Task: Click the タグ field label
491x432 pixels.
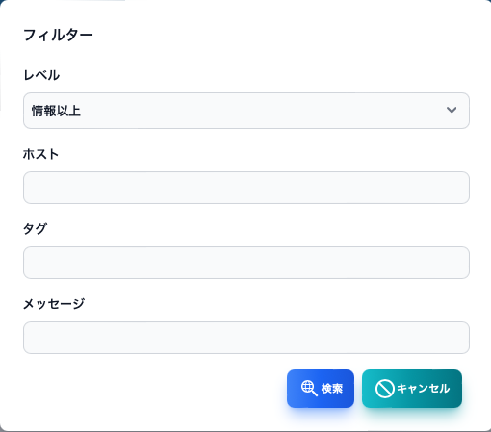Action: (x=35, y=229)
